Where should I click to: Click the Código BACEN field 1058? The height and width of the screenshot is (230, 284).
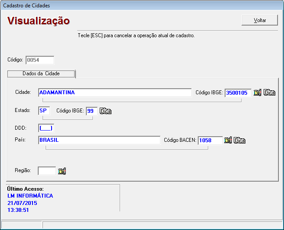pyautogui.click(x=210, y=141)
